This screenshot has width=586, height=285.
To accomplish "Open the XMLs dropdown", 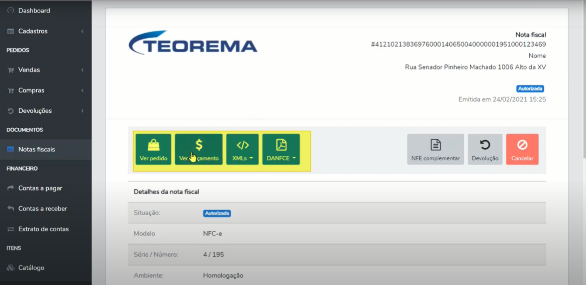I will pyautogui.click(x=243, y=149).
